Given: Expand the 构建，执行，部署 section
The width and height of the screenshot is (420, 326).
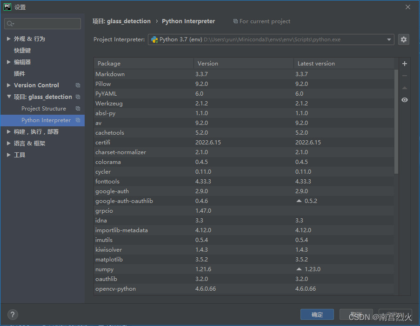Looking at the screenshot, I should point(8,131).
